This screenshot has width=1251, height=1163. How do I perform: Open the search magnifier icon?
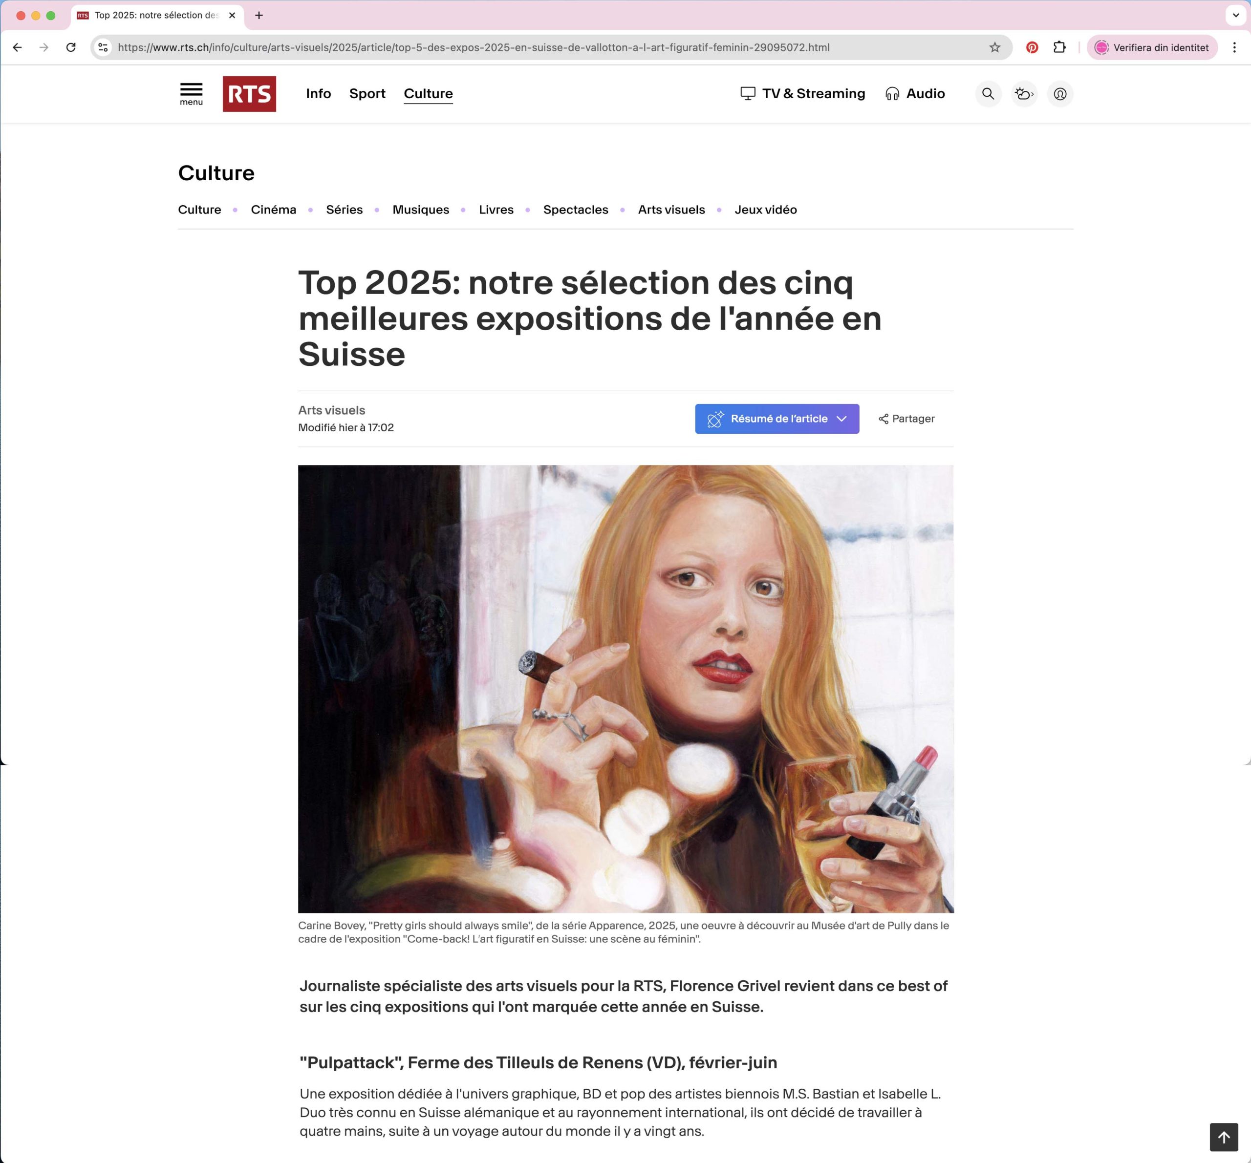[x=988, y=94]
